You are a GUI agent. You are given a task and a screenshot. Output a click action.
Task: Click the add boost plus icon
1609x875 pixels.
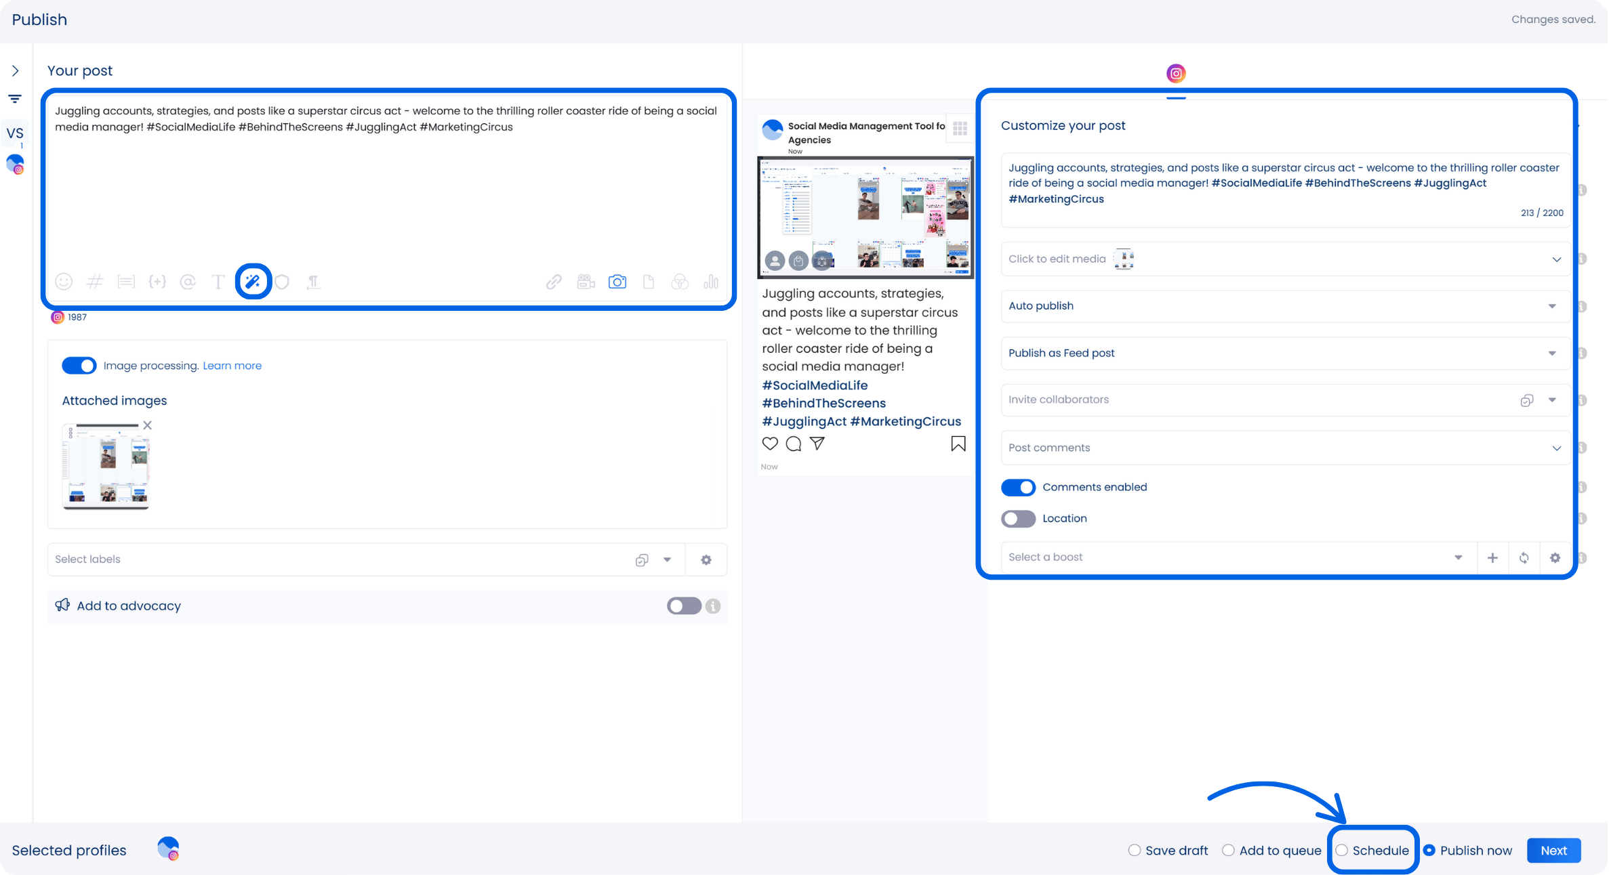click(x=1492, y=558)
